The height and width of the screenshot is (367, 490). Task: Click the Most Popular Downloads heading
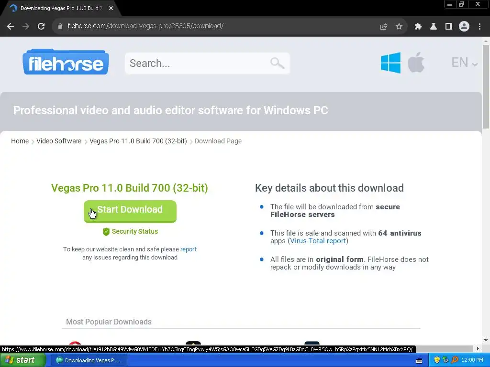click(109, 322)
